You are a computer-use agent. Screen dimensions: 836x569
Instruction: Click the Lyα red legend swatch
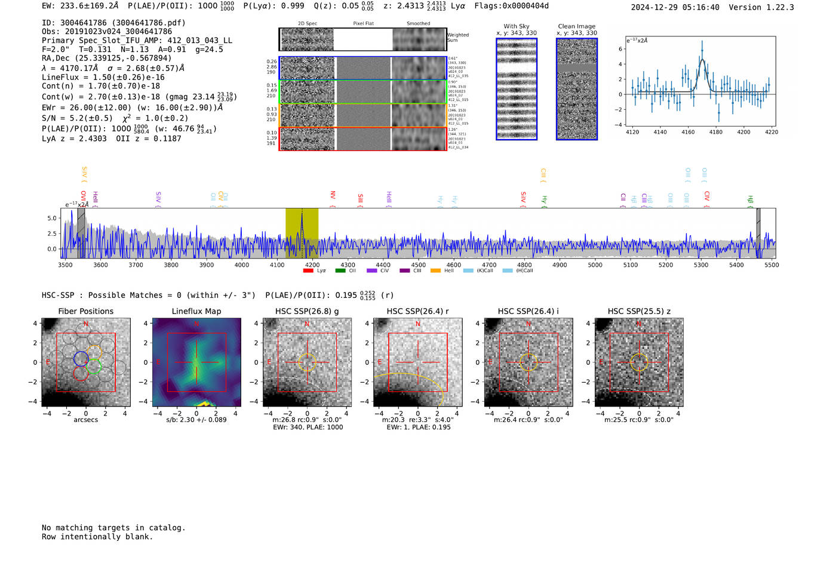pyautogui.click(x=308, y=270)
